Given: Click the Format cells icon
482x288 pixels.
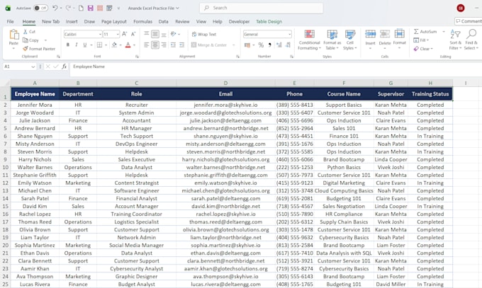Looking at the screenshot, I should point(399,34).
